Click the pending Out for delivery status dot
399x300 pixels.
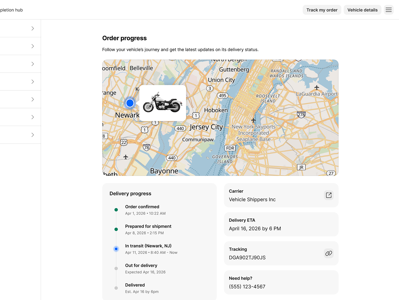tap(116, 268)
